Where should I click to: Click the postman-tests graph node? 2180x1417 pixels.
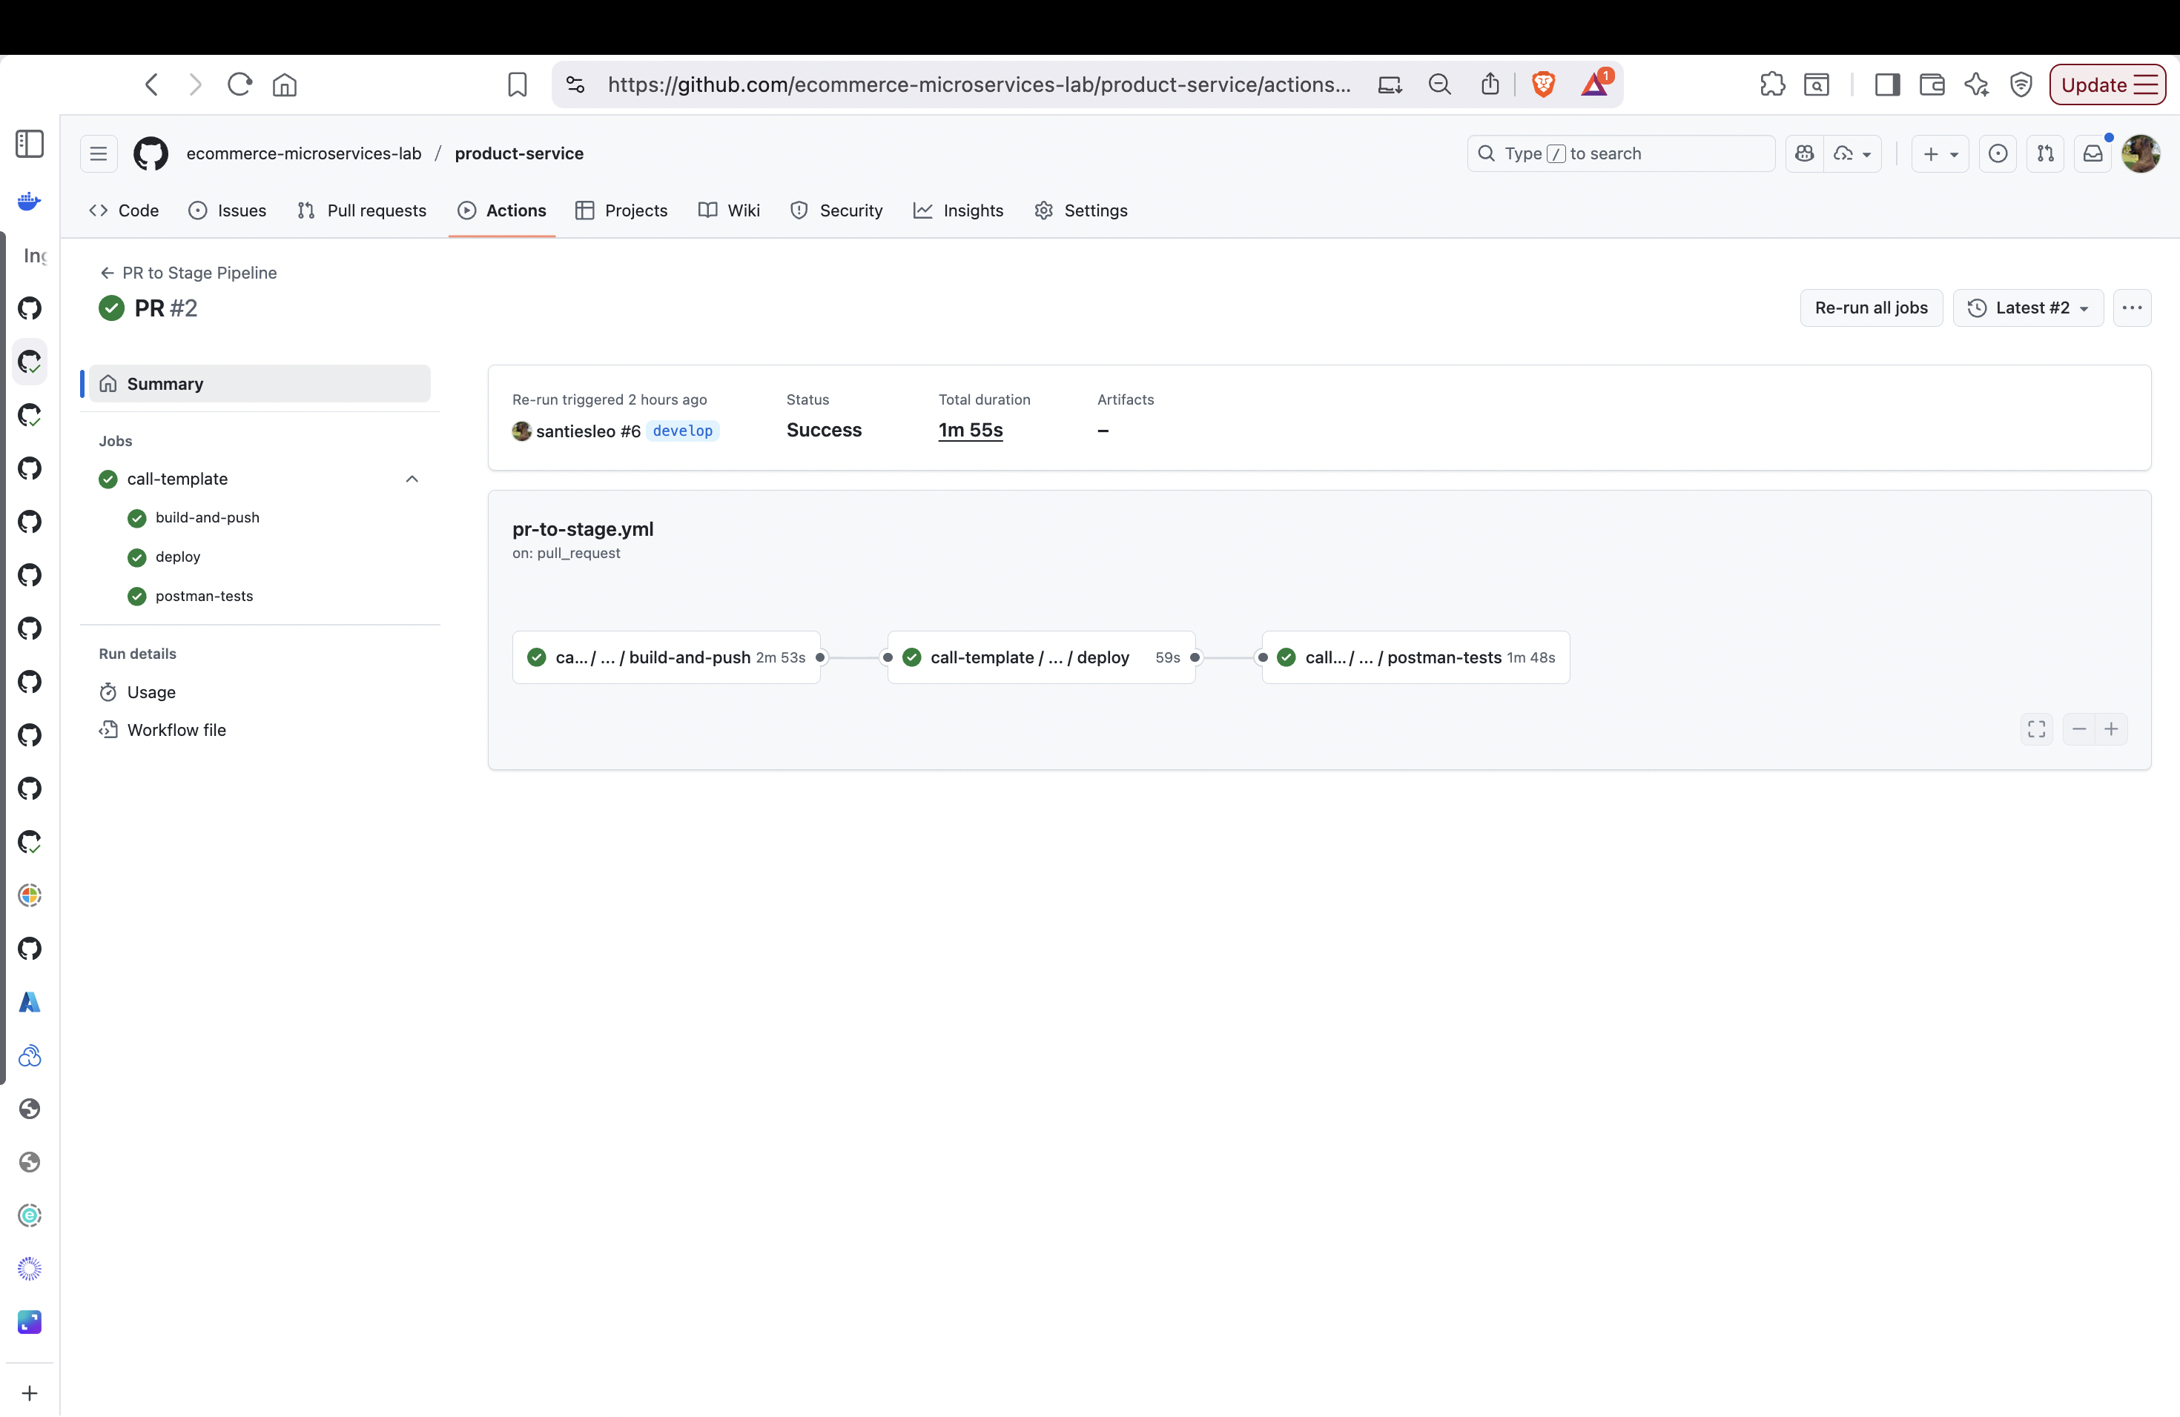(x=1416, y=657)
